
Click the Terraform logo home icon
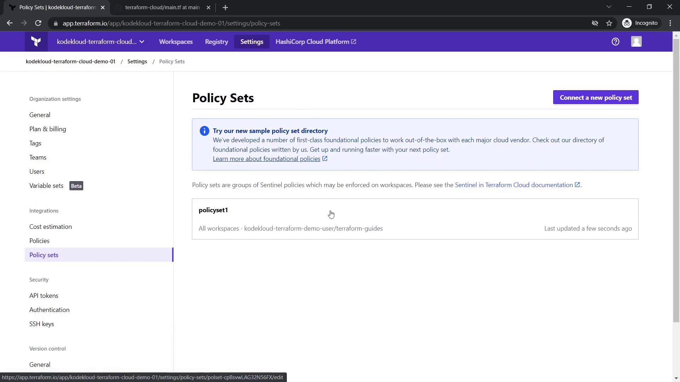pyautogui.click(x=36, y=42)
